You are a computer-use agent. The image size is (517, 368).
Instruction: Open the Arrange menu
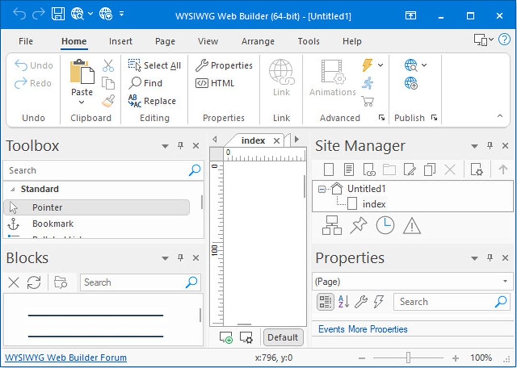click(258, 41)
